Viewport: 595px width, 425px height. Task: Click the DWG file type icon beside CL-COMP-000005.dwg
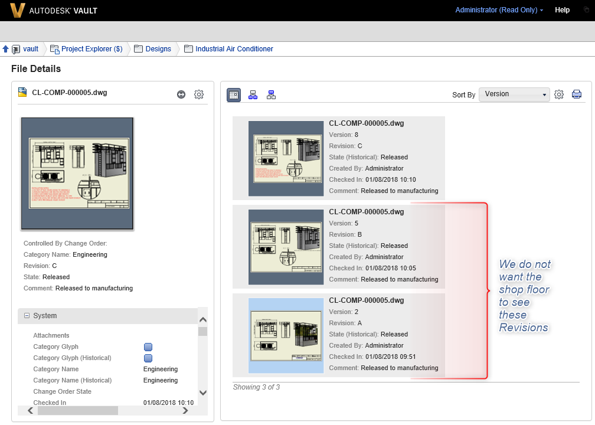point(22,92)
